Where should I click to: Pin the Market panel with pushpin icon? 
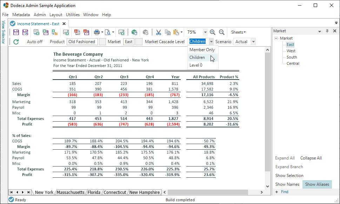327,31
